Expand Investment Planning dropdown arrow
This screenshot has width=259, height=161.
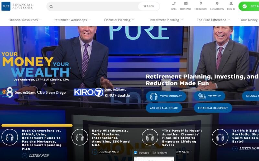[182, 20]
